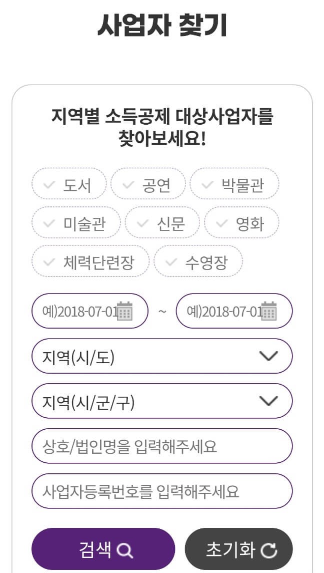
Task: Toggle the 미술관 category filter
Action: point(76,222)
